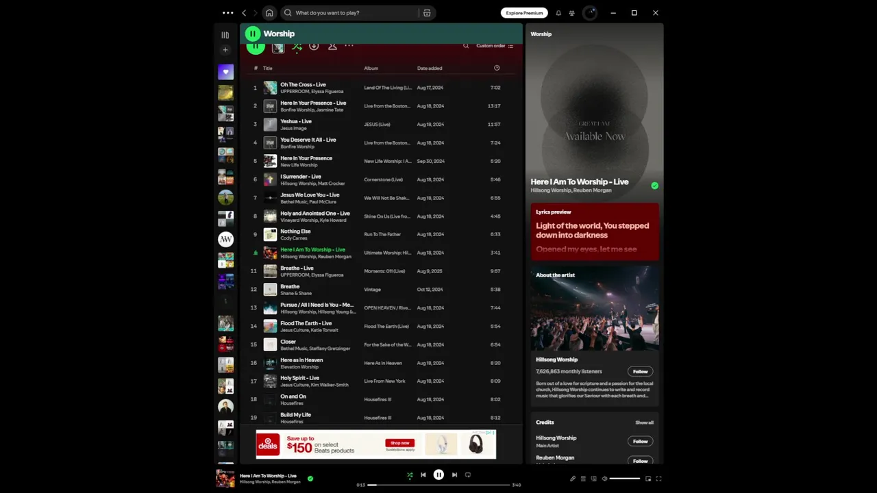This screenshot has width=877, height=493.
Task: Go back with the left arrow
Action: pyautogui.click(x=244, y=13)
